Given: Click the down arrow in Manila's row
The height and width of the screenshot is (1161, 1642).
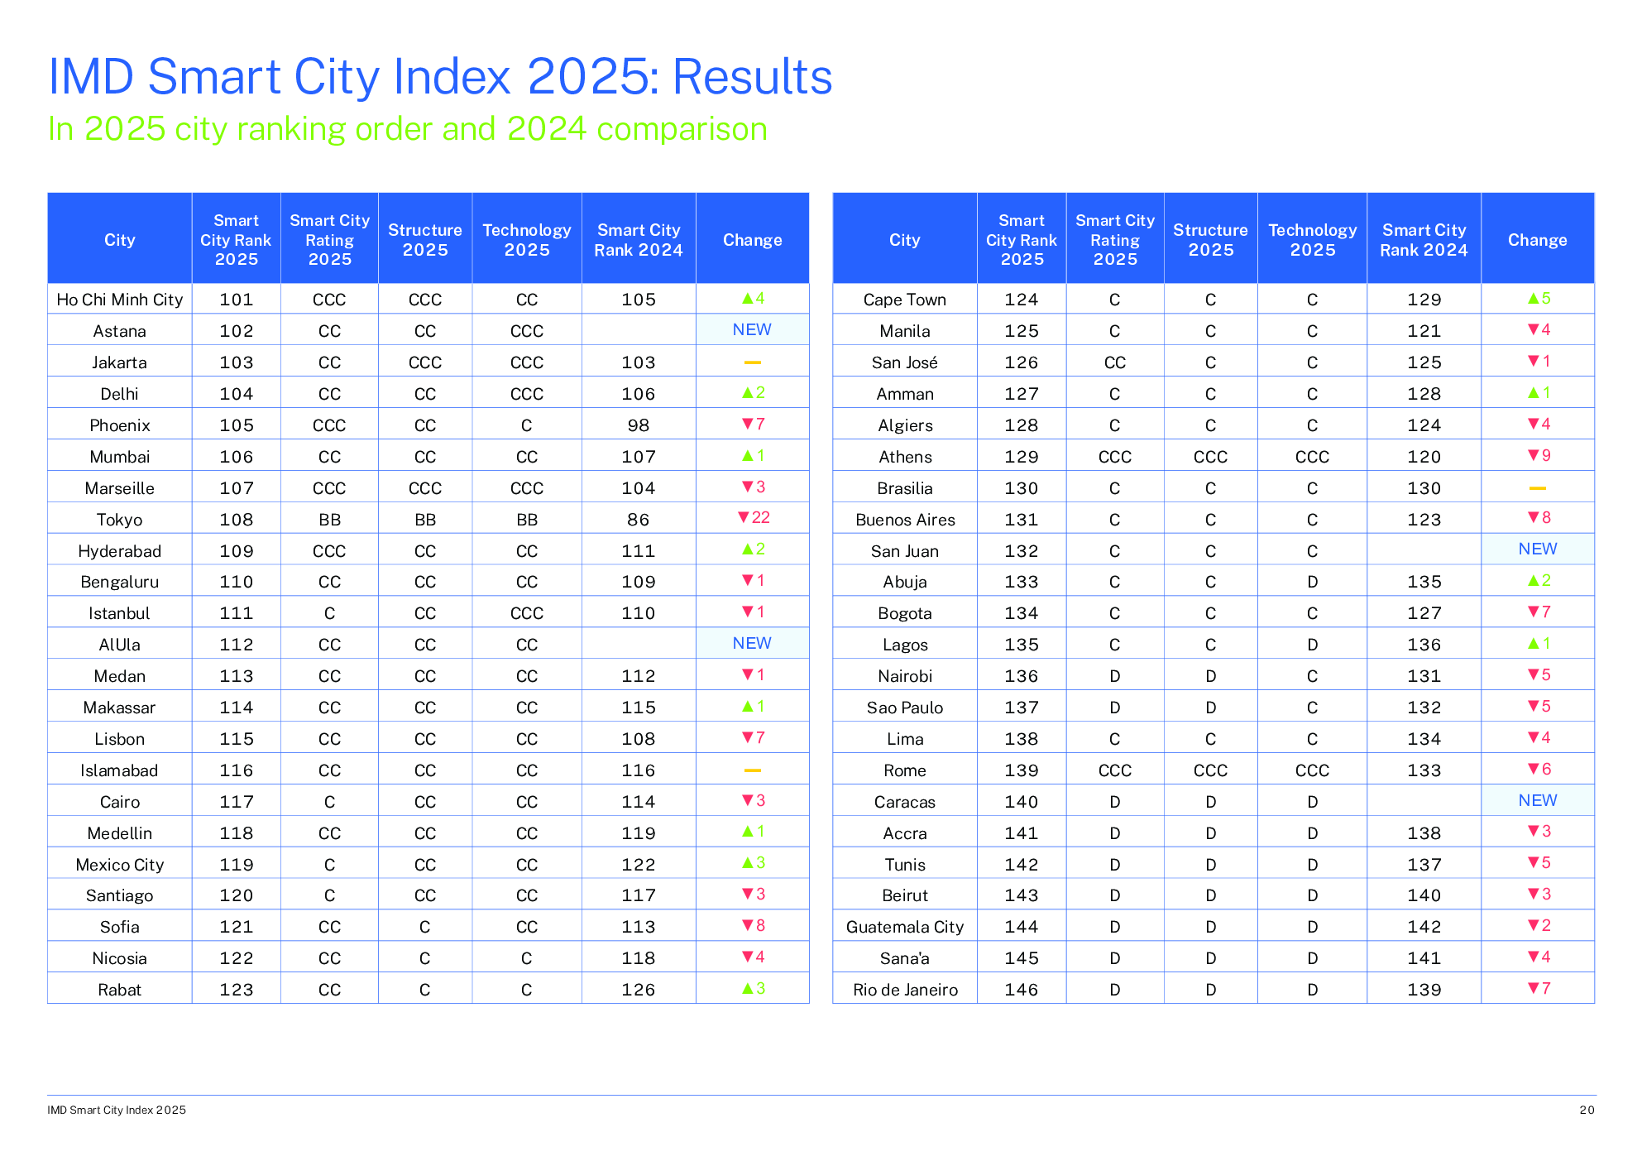Looking at the screenshot, I should pyautogui.click(x=1533, y=329).
